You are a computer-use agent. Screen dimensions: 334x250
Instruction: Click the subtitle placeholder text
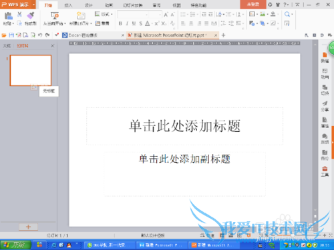[184, 159]
